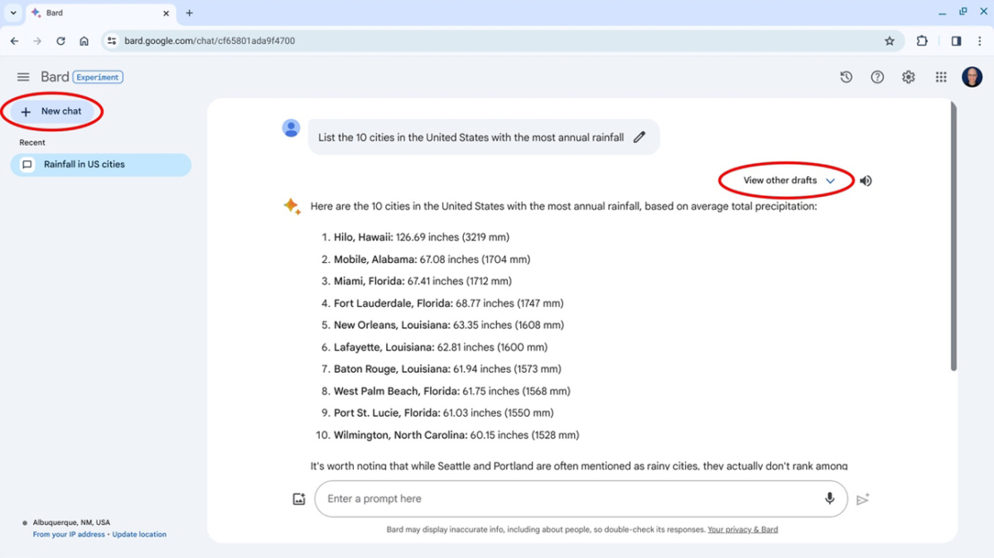Listen to response with speaker icon
The width and height of the screenshot is (994, 558).
[865, 180]
